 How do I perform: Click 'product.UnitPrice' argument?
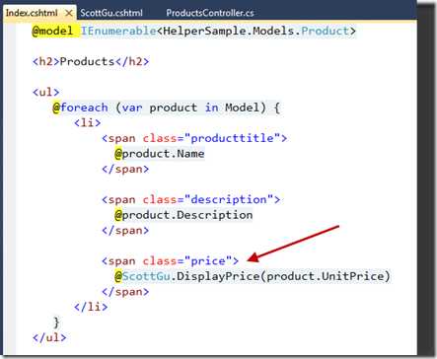tap(325, 276)
